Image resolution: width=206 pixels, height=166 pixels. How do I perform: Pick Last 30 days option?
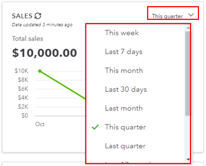(136, 89)
